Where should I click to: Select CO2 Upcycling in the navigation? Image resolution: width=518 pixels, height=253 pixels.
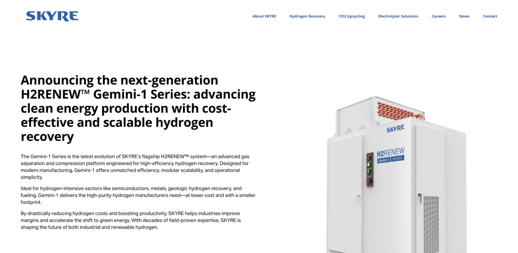coord(351,16)
